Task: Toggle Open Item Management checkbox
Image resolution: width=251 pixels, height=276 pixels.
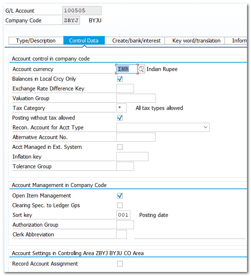Action: 120,196
